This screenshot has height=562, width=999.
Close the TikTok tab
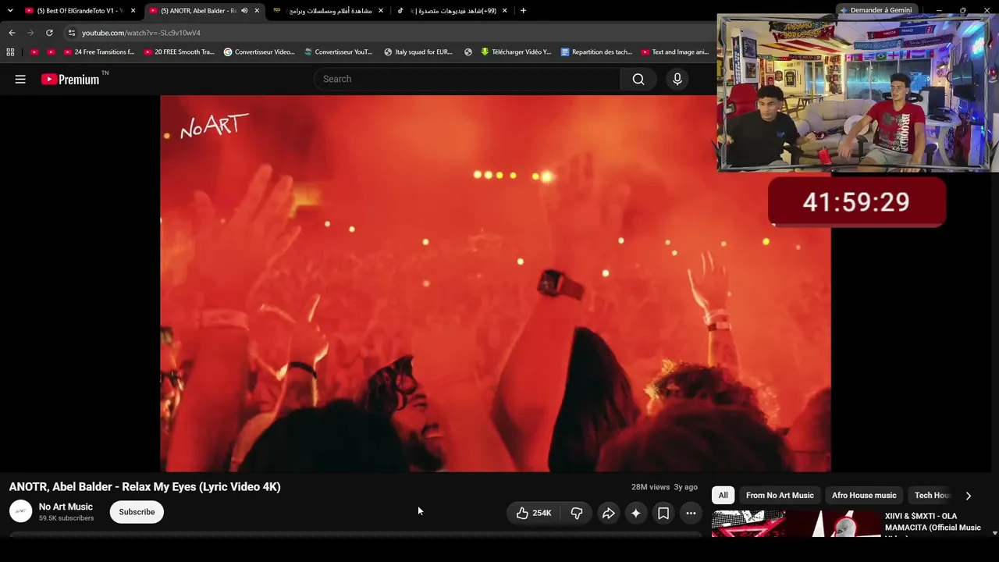504,11
